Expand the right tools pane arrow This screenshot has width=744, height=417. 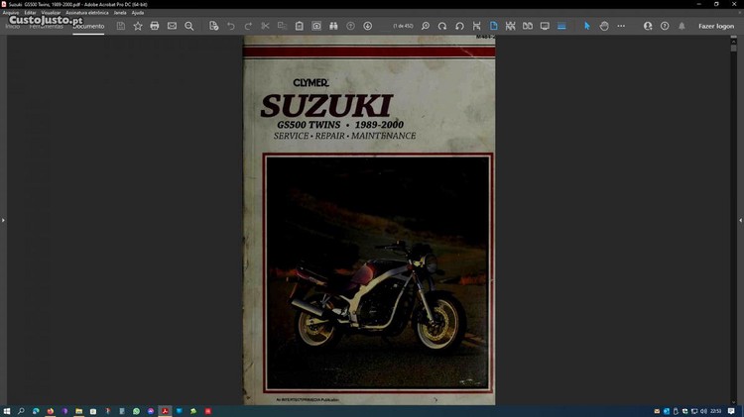point(740,220)
